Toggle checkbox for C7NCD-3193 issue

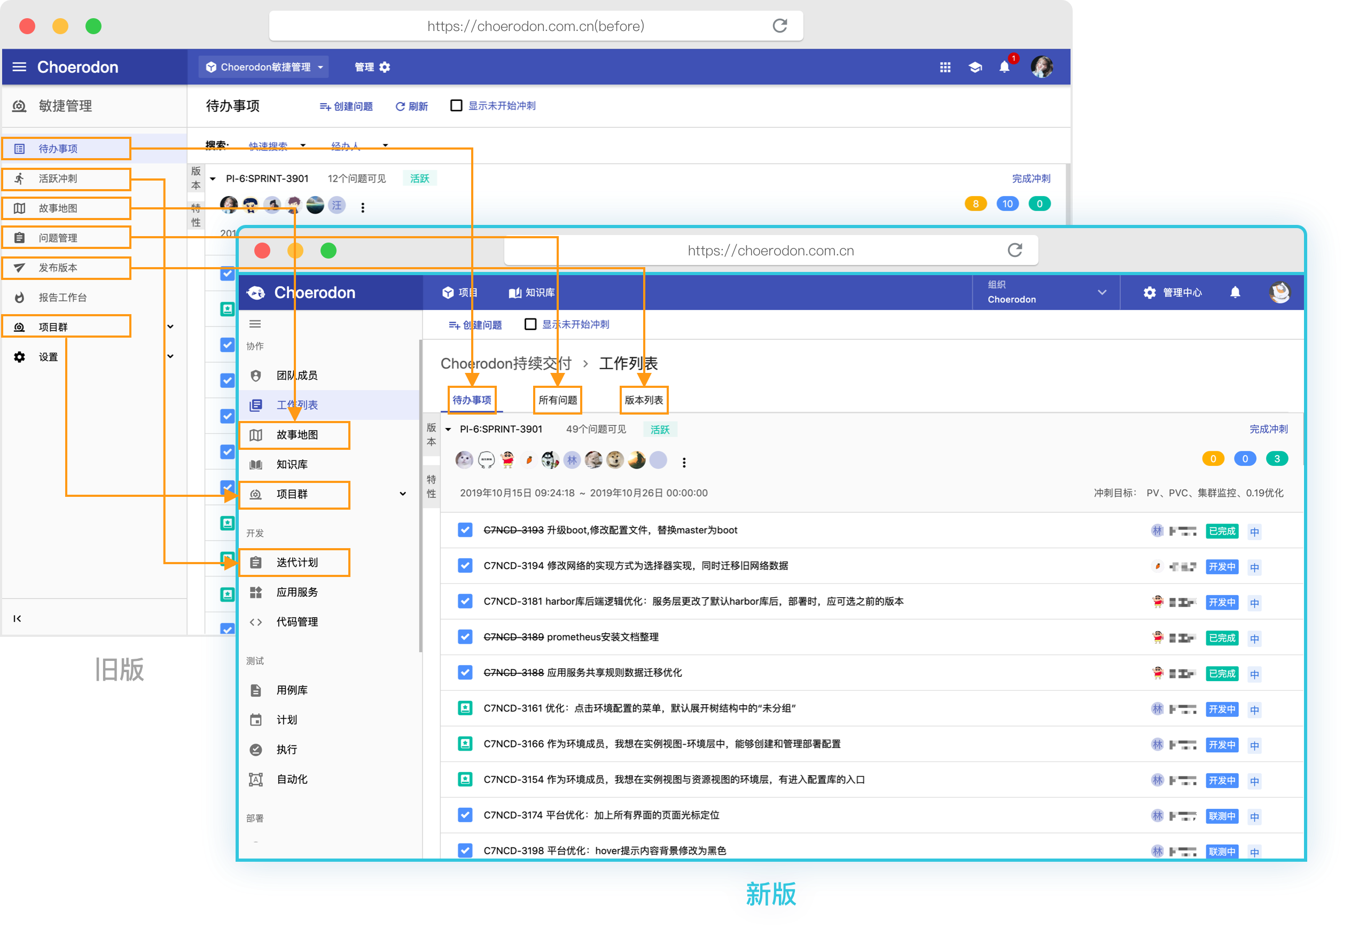click(465, 530)
